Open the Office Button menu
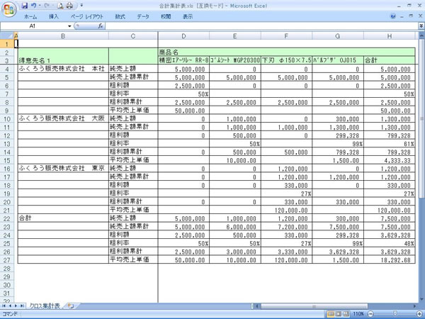Viewport: 425px width, 319px height. tap(9, 9)
